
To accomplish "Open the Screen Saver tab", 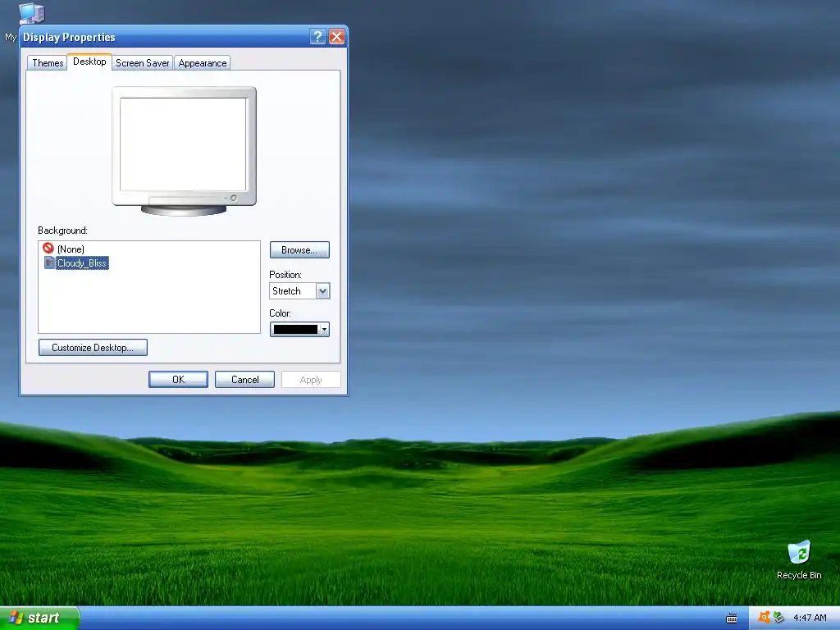I will pyautogui.click(x=142, y=62).
